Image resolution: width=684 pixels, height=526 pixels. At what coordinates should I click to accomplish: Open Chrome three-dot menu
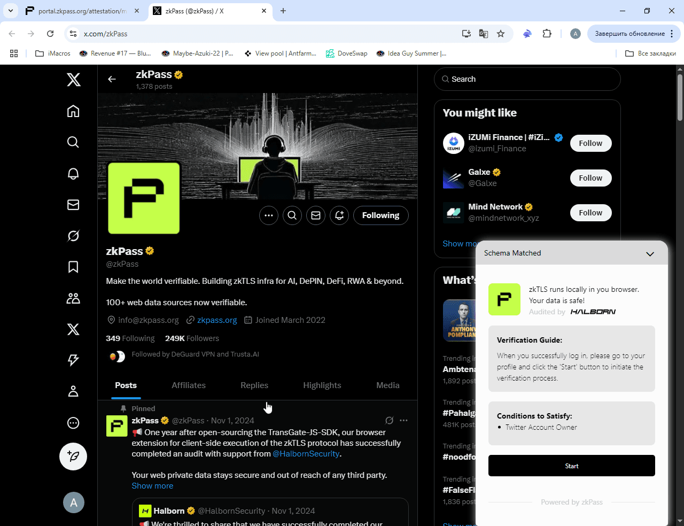tap(672, 34)
